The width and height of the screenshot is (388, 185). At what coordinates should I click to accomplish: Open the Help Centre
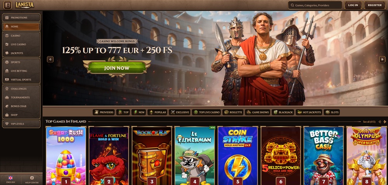coord(32,180)
